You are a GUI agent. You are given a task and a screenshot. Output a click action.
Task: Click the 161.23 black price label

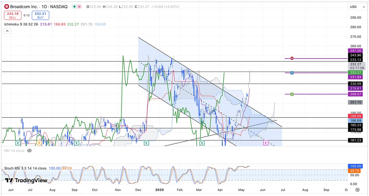click(x=355, y=140)
